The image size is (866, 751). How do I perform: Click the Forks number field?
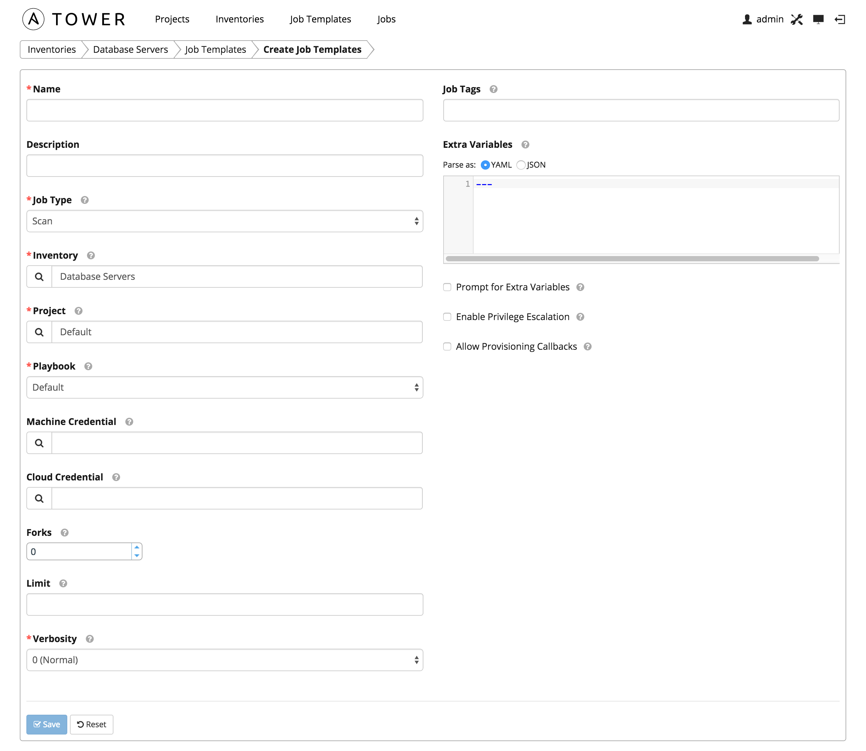tap(79, 551)
